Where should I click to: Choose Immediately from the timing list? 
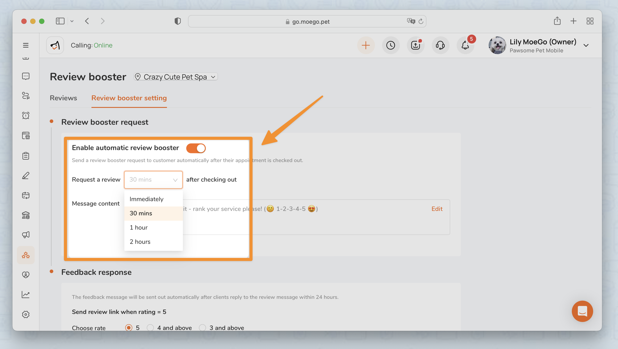(x=154, y=199)
